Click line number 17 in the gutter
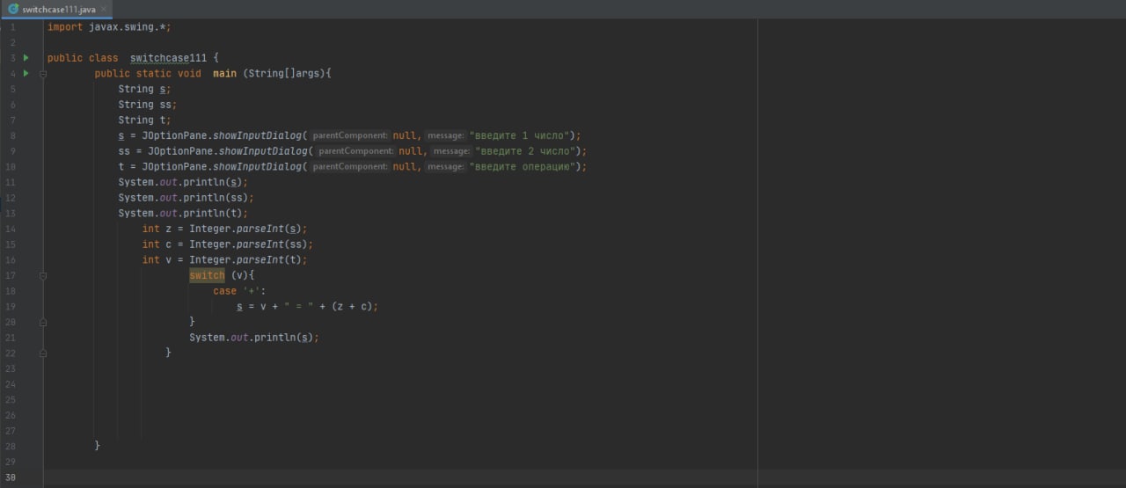The image size is (1126, 488). click(11, 275)
